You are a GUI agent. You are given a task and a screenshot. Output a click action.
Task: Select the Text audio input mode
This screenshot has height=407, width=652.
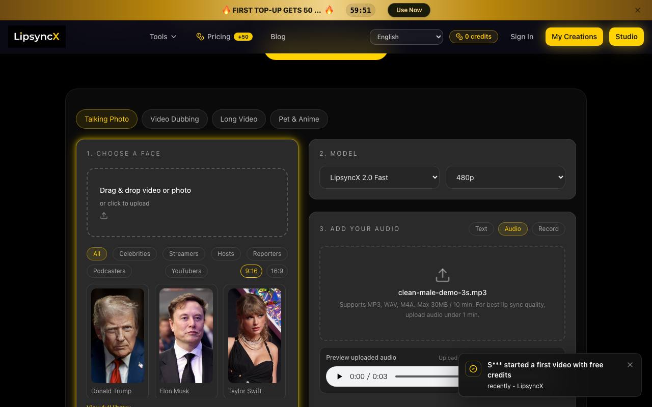(x=481, y=229)
